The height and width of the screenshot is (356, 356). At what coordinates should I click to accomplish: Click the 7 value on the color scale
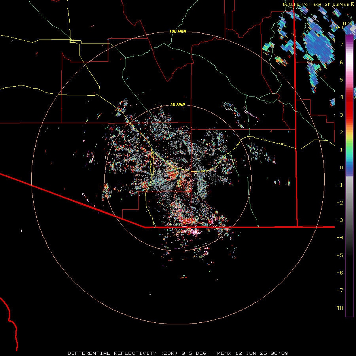(x=341, y=44)
